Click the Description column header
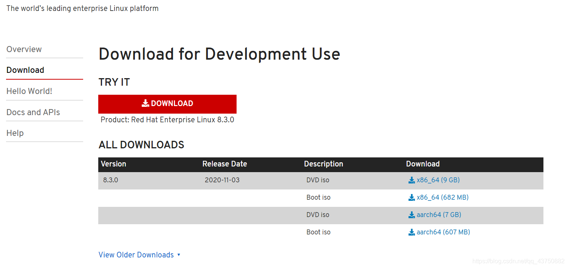 324,164
